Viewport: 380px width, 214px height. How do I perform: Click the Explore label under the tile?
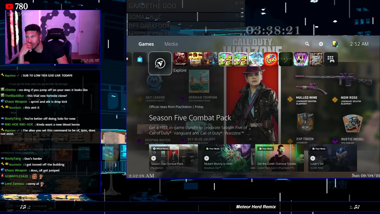click(180, 70)
